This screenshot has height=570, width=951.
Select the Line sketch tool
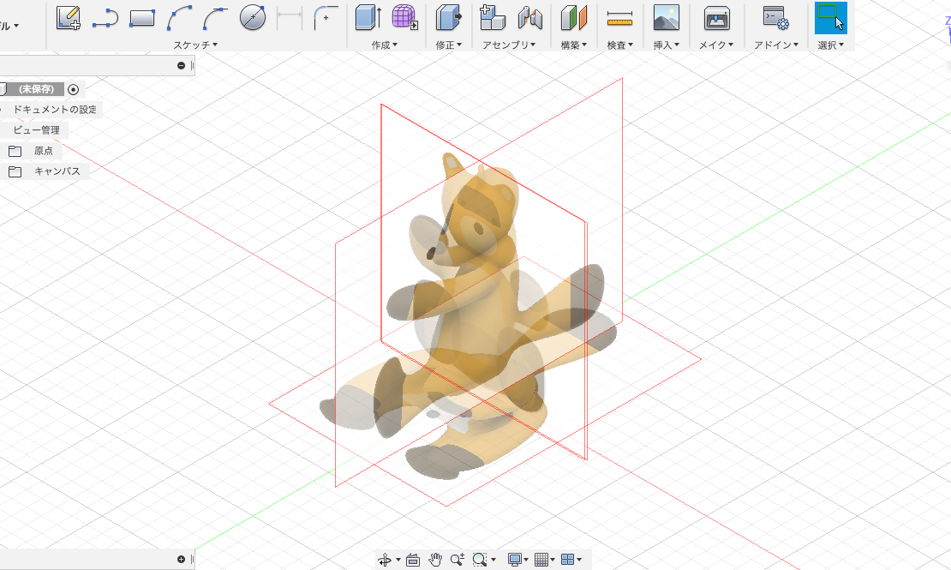pos(105,17)
